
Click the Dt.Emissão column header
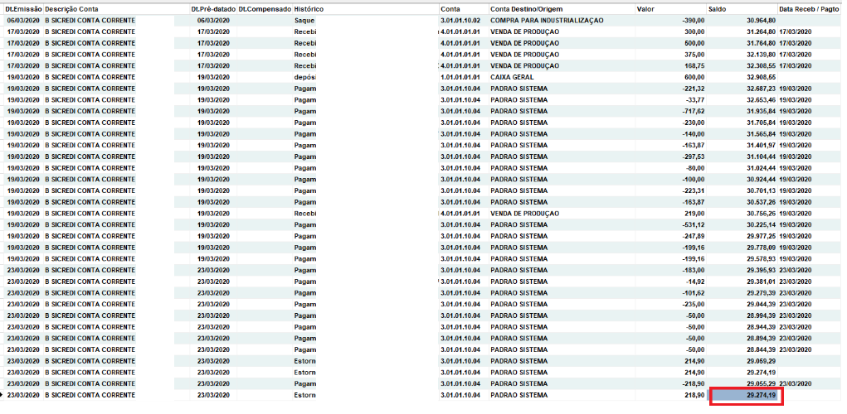[23, 8]
